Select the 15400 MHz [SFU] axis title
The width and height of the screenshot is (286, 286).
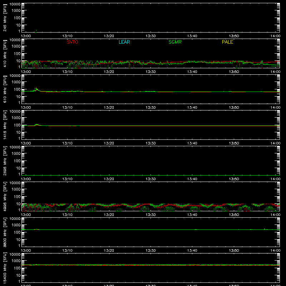tap(5, 268)
